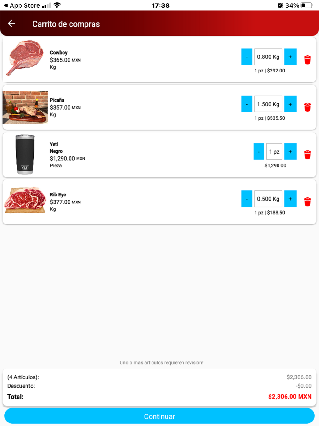Screen dimensions: 319x426
Task: Remove Picaña using the red trash icon
Action: pos(308,107)
